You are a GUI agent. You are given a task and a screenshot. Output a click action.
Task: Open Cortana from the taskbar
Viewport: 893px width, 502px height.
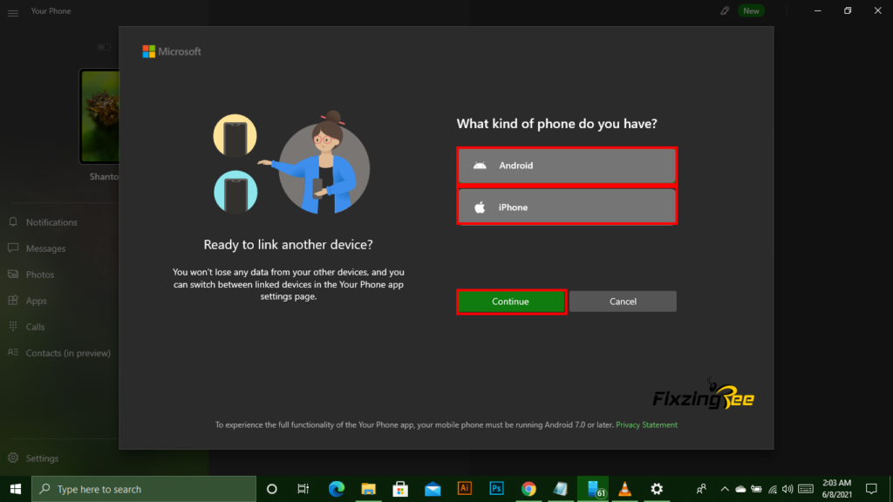[272, 489]
